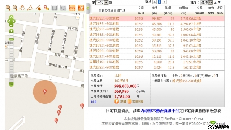The image size is (231, 130).
Task: Click the 1/10 record indicator
Action: tap(93, 102)
